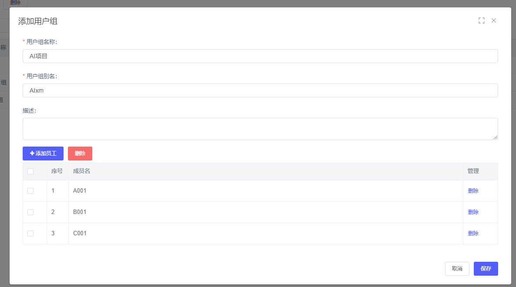Save the user group with 保存
The height and width of the screenshot is (287, 516).
point(486,269)
